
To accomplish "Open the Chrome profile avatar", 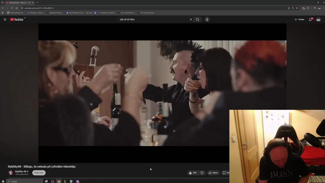I will tap(319, 8).
